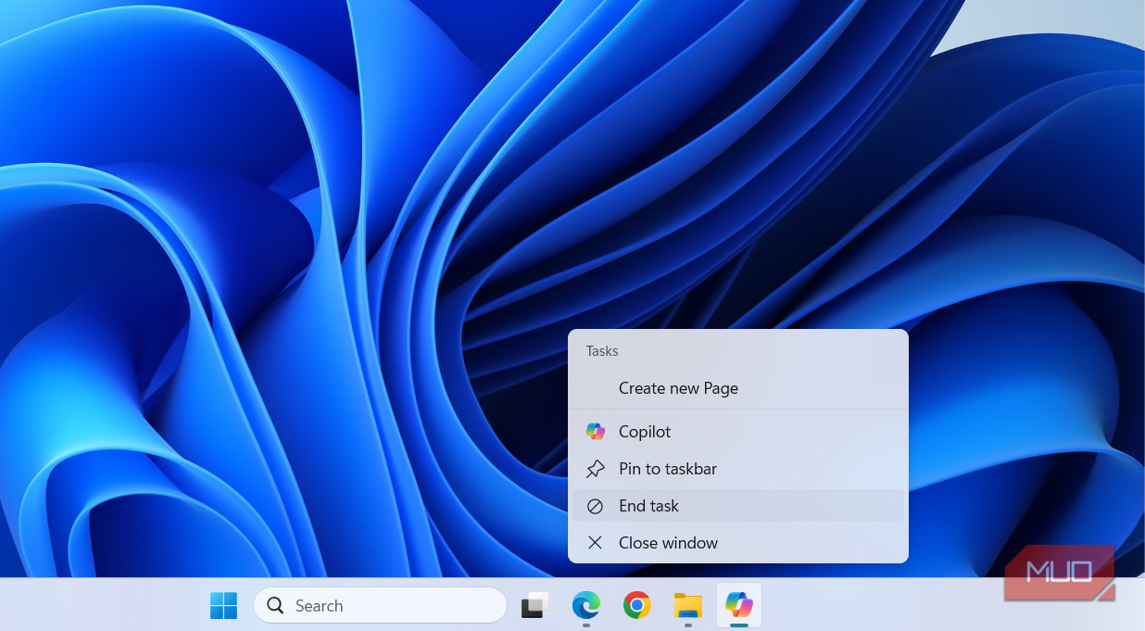Click the Copilot taskbar icon

click(738, 605)
